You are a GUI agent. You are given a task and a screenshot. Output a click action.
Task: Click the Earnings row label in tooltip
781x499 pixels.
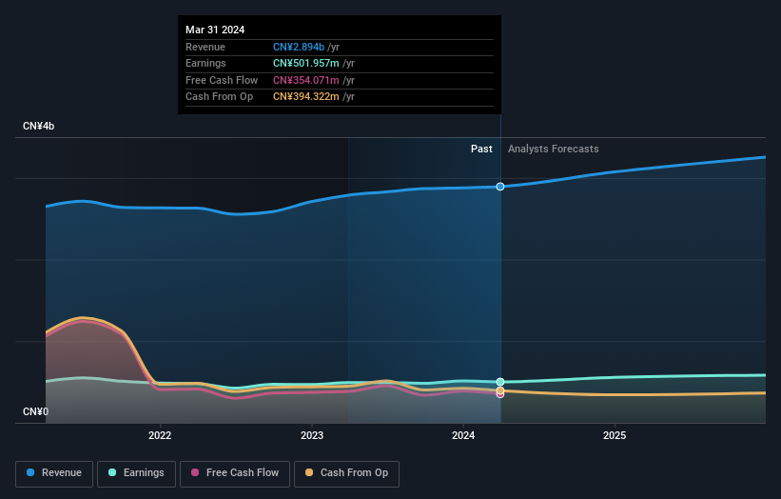click(205, 63)
